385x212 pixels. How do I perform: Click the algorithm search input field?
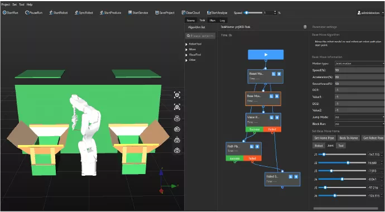tap(200, 36)
